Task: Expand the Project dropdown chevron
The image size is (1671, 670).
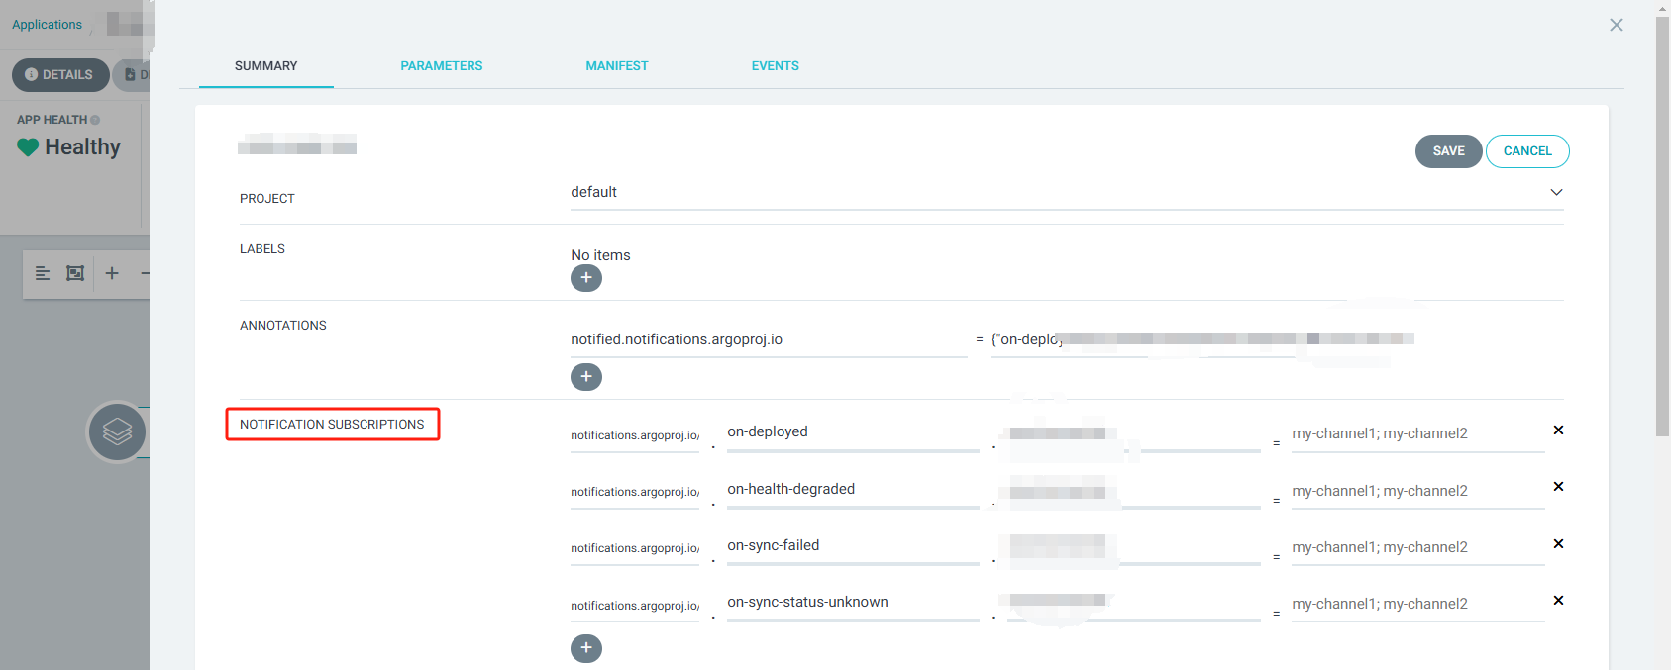Action: pyautogui.click(x=1556, y=192)
